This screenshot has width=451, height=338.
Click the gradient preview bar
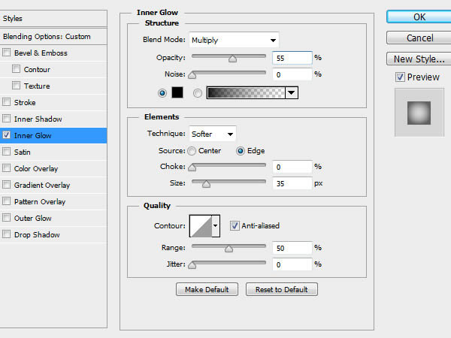pyautogui.click(x=246, y=92)
